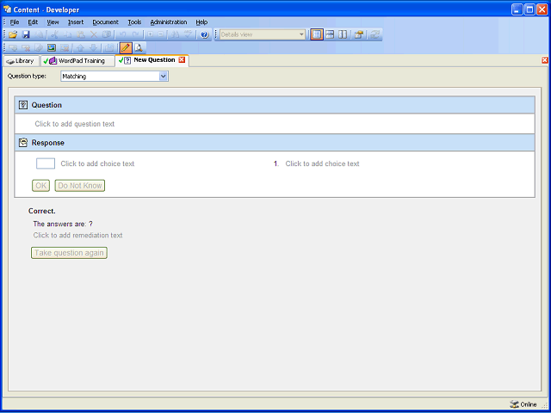The image size is (551, 413).
Task: Click to add remediation text
Action: tap(77, 235)
